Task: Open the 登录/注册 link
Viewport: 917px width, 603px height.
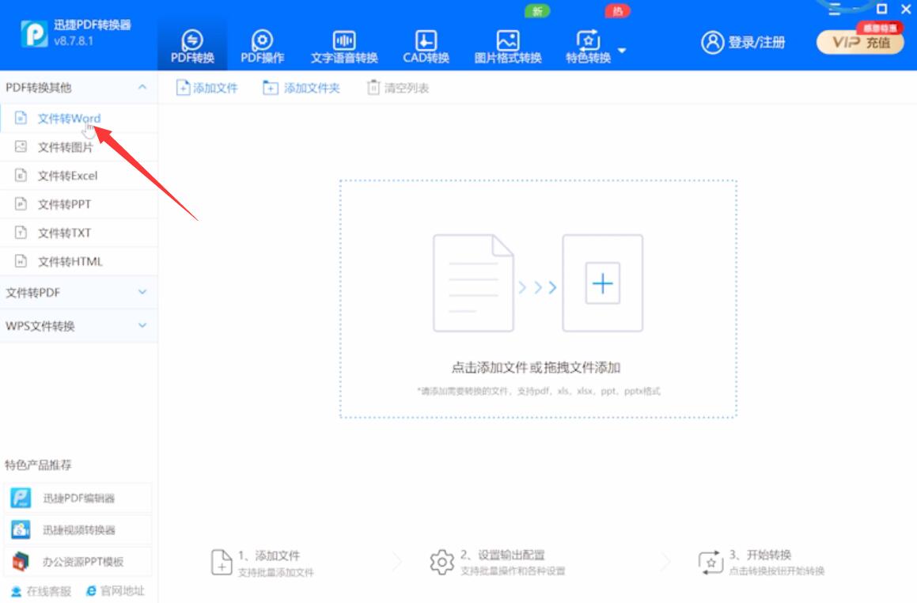Action: tap(756, 42)
